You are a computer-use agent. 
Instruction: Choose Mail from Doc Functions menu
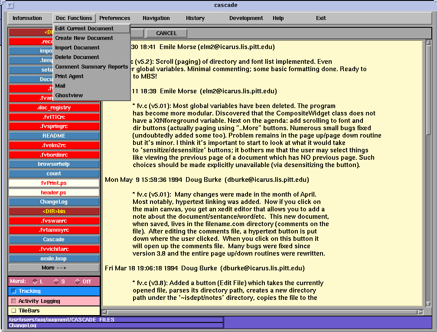[91, 85]
